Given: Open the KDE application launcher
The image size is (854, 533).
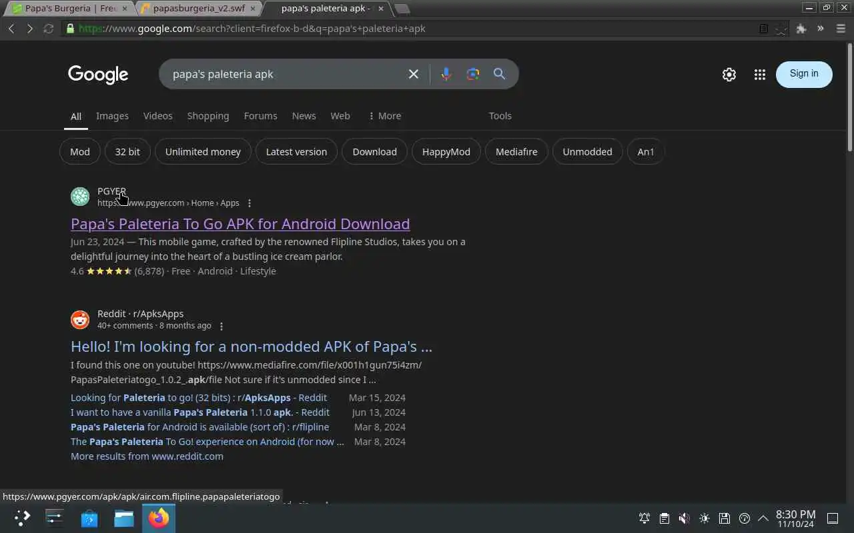Looking at the screenshot, I should click(22, 518).
